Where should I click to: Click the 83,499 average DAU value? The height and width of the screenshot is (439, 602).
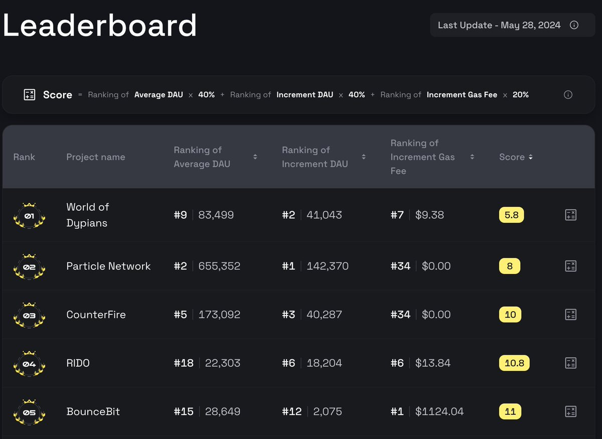[x=216, y=215]
